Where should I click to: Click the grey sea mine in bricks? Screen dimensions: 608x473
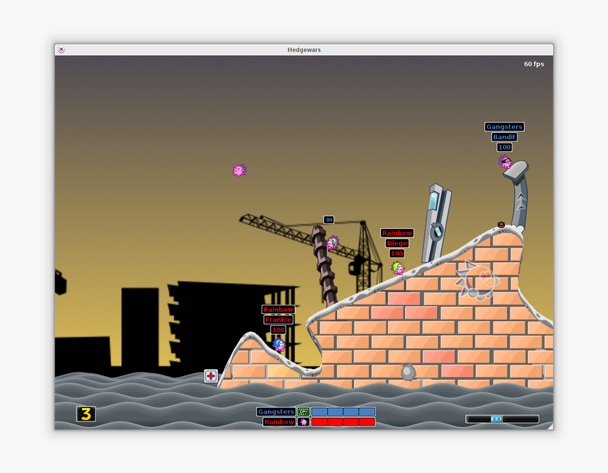[x=408, y=371]
